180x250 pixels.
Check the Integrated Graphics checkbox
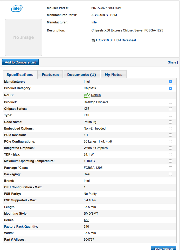point(170,148)
